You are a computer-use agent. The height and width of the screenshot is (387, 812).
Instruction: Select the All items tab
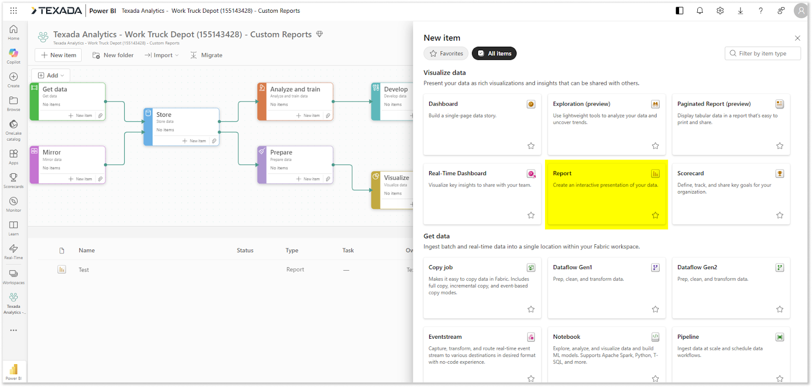(x=494, y=53)
